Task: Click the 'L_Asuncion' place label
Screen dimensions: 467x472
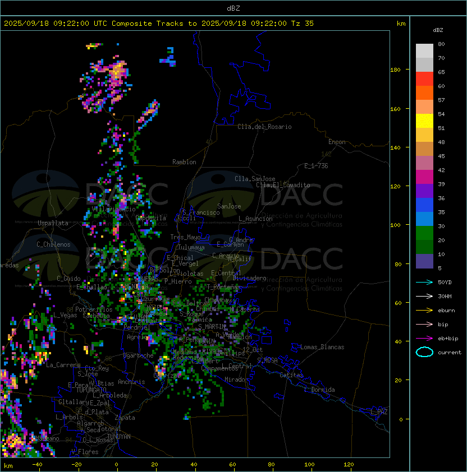Action: 255,219
